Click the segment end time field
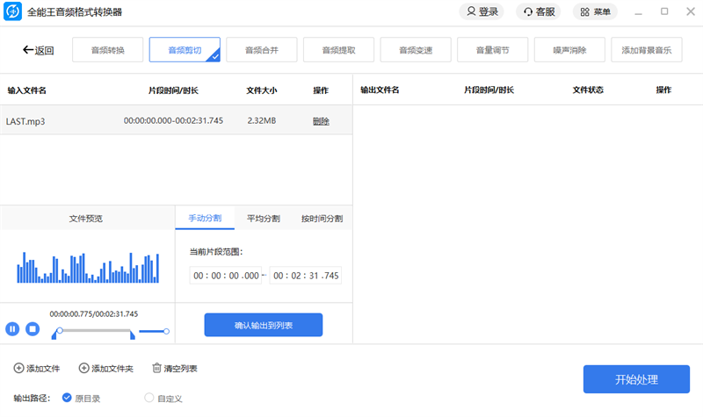Image resolution: width=703 pixels, height=417 pixels. point(306,276)
